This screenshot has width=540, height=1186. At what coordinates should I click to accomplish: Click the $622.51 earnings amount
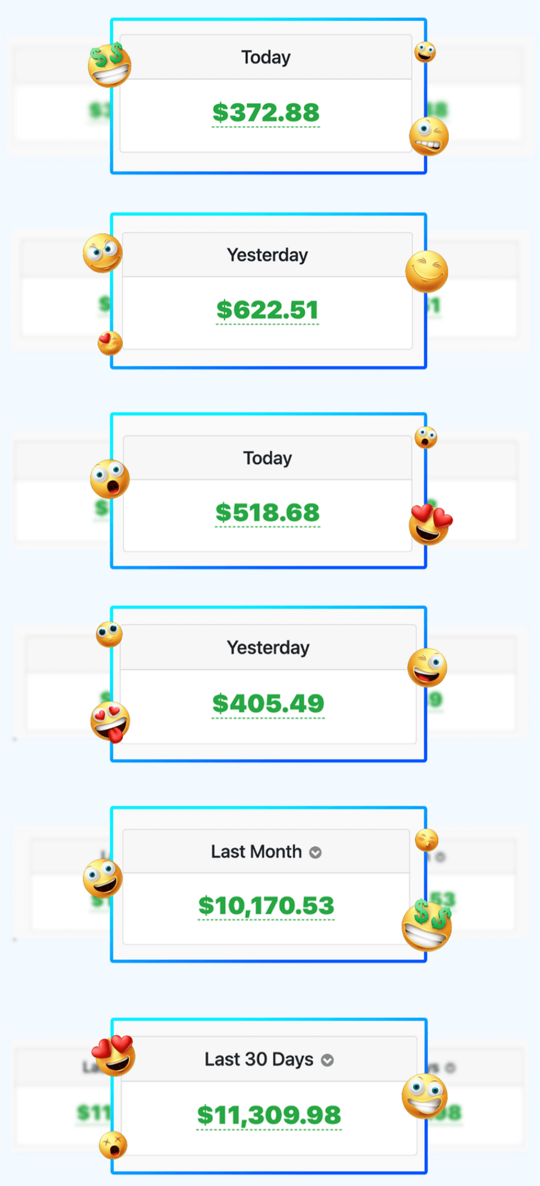[x=267, y=311]
